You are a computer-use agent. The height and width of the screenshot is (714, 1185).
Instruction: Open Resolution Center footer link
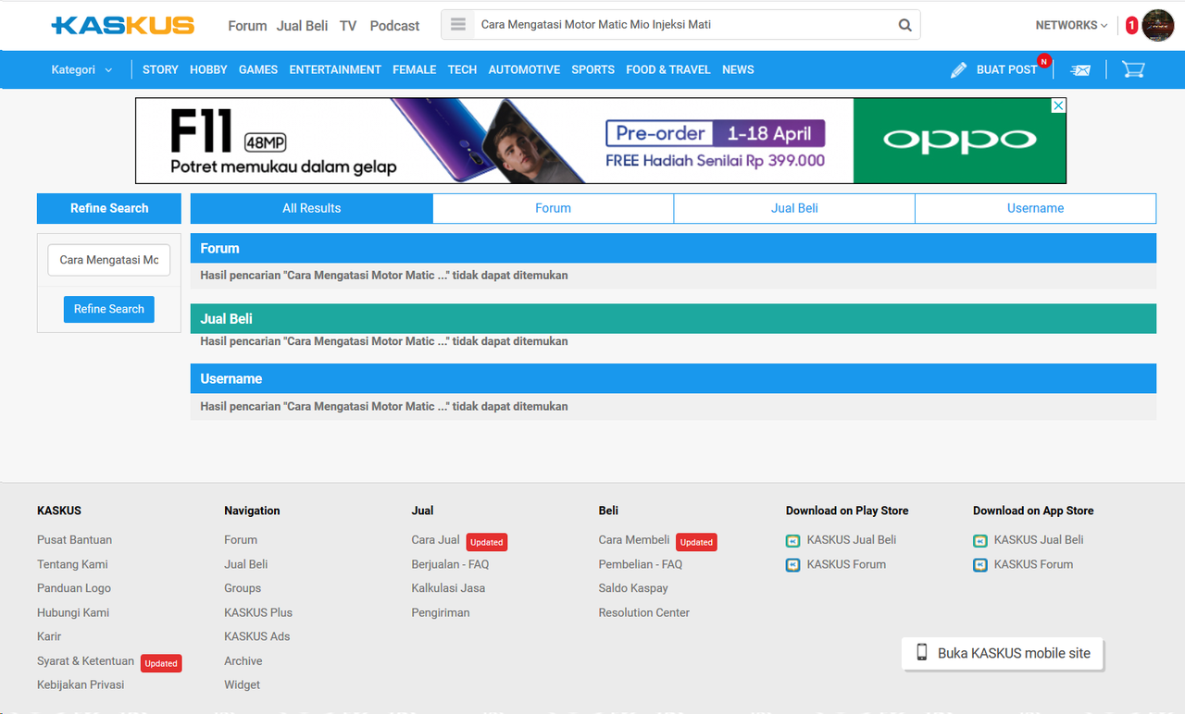644,612
